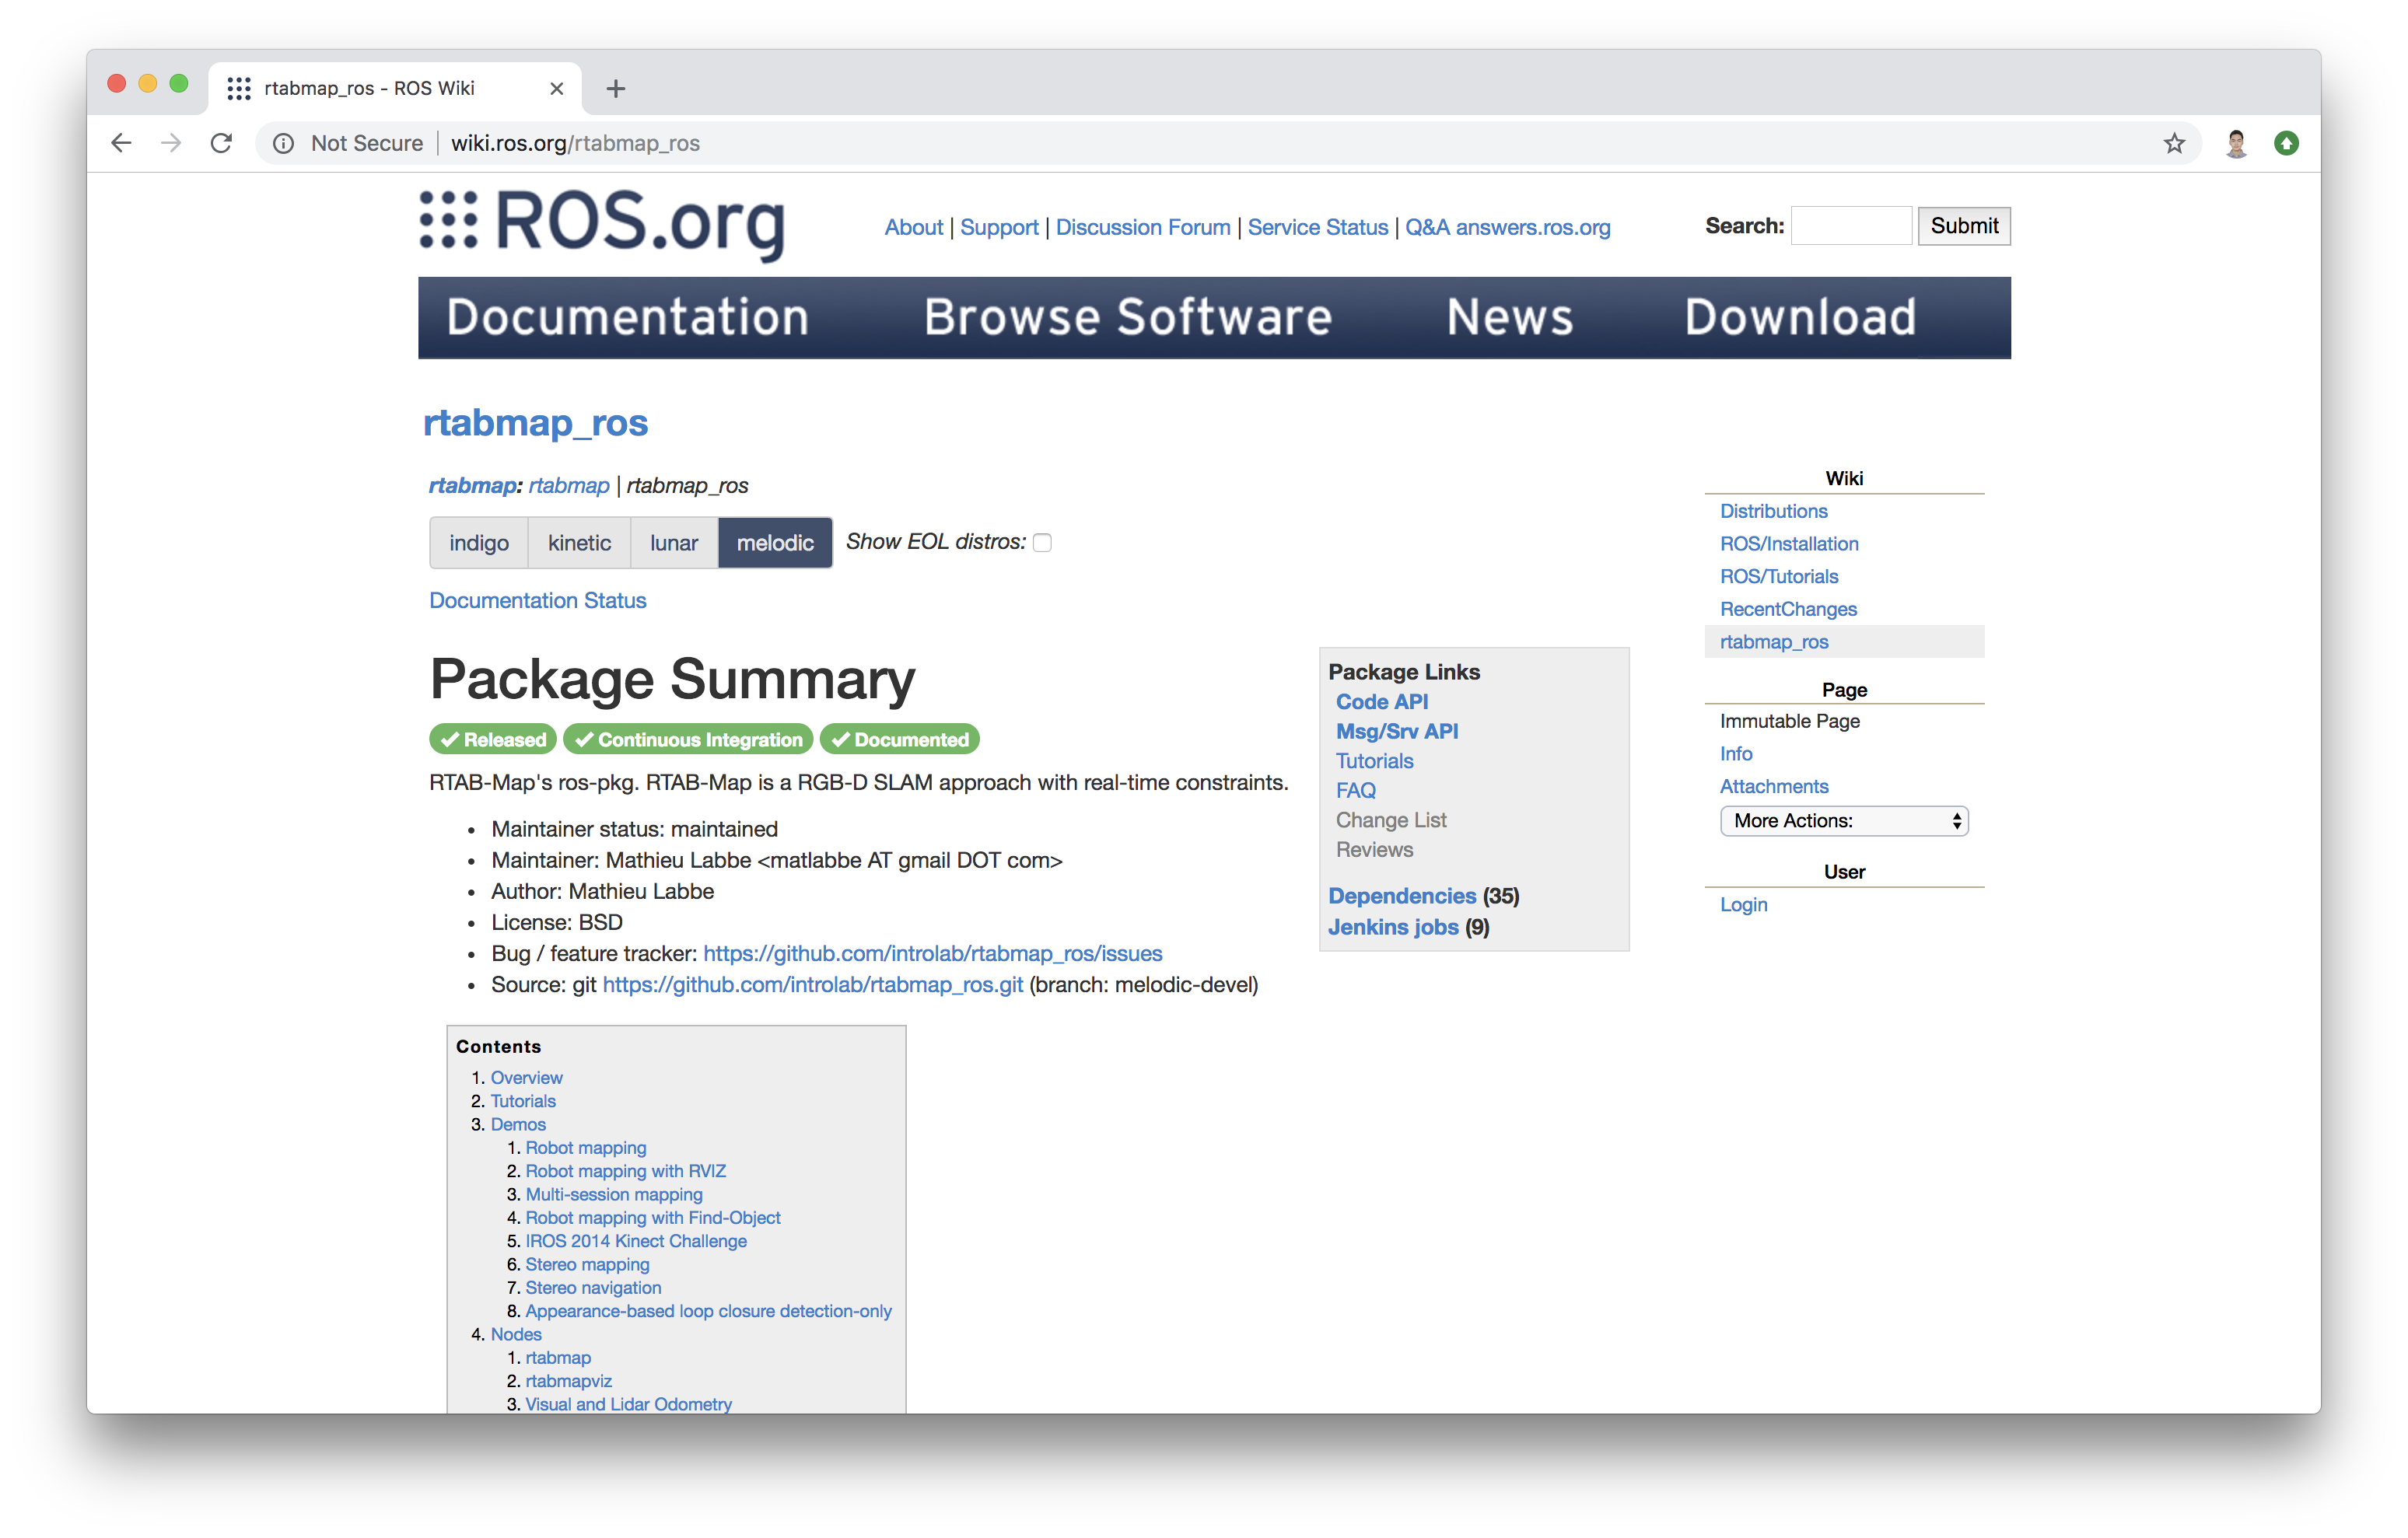This screenshot has height=1538, width=2408.
Task: Close the rtabmap_ros tab
Action: click(x=557, y=88)
